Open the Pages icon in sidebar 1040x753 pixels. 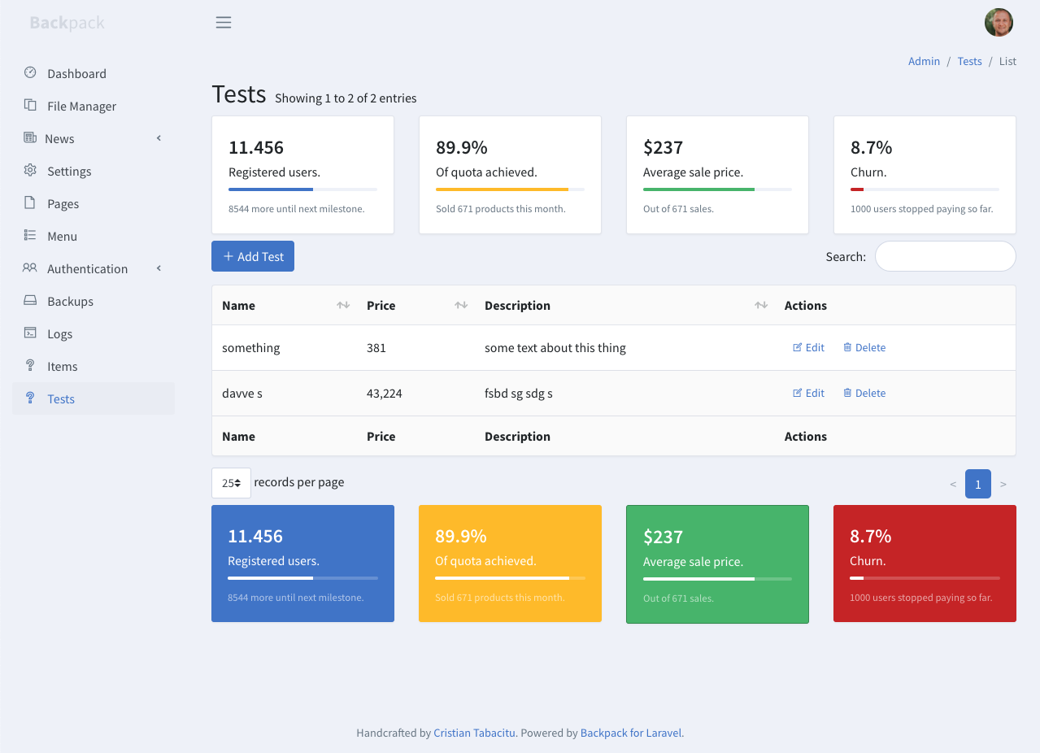[30, 203]
